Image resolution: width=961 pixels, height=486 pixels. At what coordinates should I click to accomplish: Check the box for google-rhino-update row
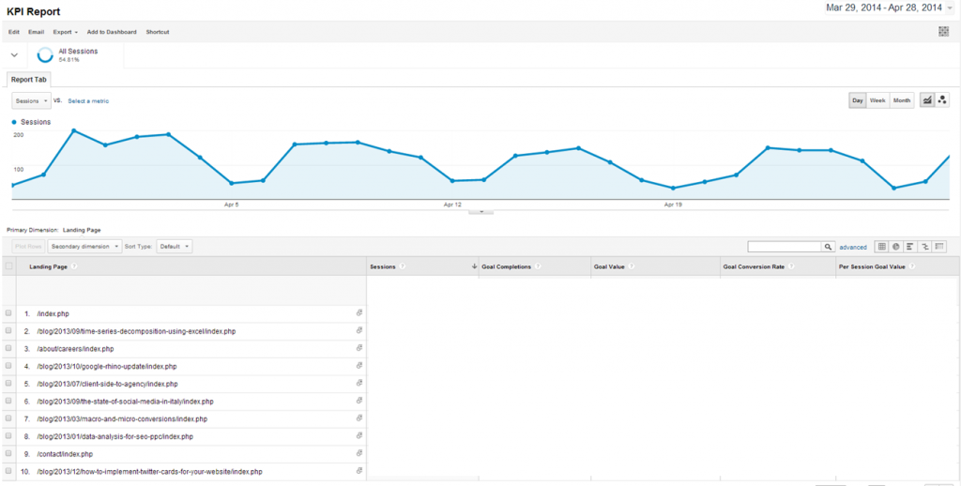(8, 366)
